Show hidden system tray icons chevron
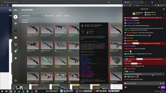 pos(154,91)
